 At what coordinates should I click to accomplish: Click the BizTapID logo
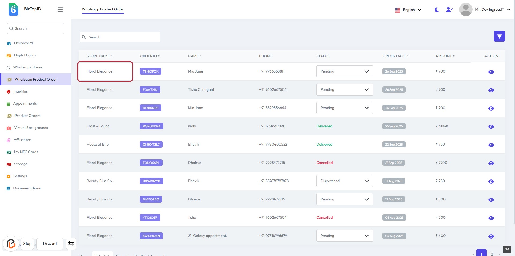[x=13, y=9]
